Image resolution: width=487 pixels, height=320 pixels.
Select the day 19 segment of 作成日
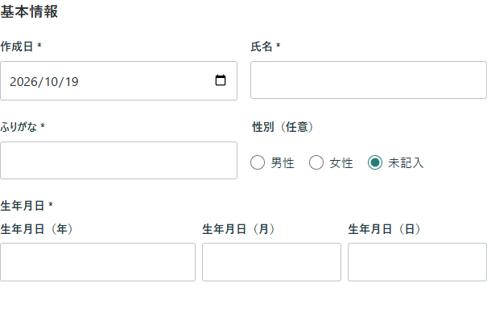tap(72, 82)
